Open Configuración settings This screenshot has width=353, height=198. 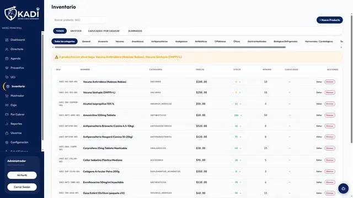coord(19,142)
